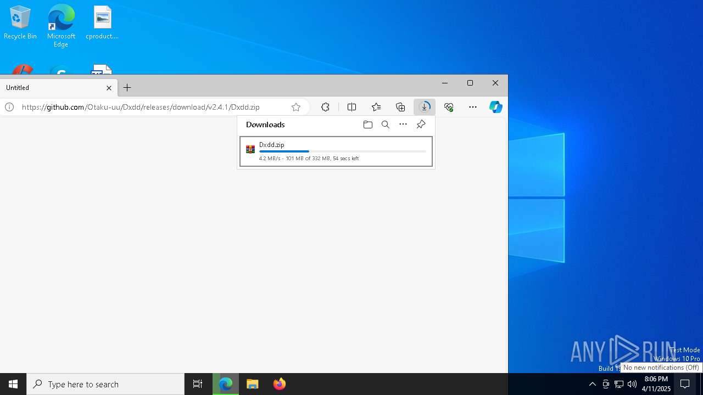This screenshot has height=395, width=703.
Task: Select the cproduct image file on desktop
Action: [102, 23]
